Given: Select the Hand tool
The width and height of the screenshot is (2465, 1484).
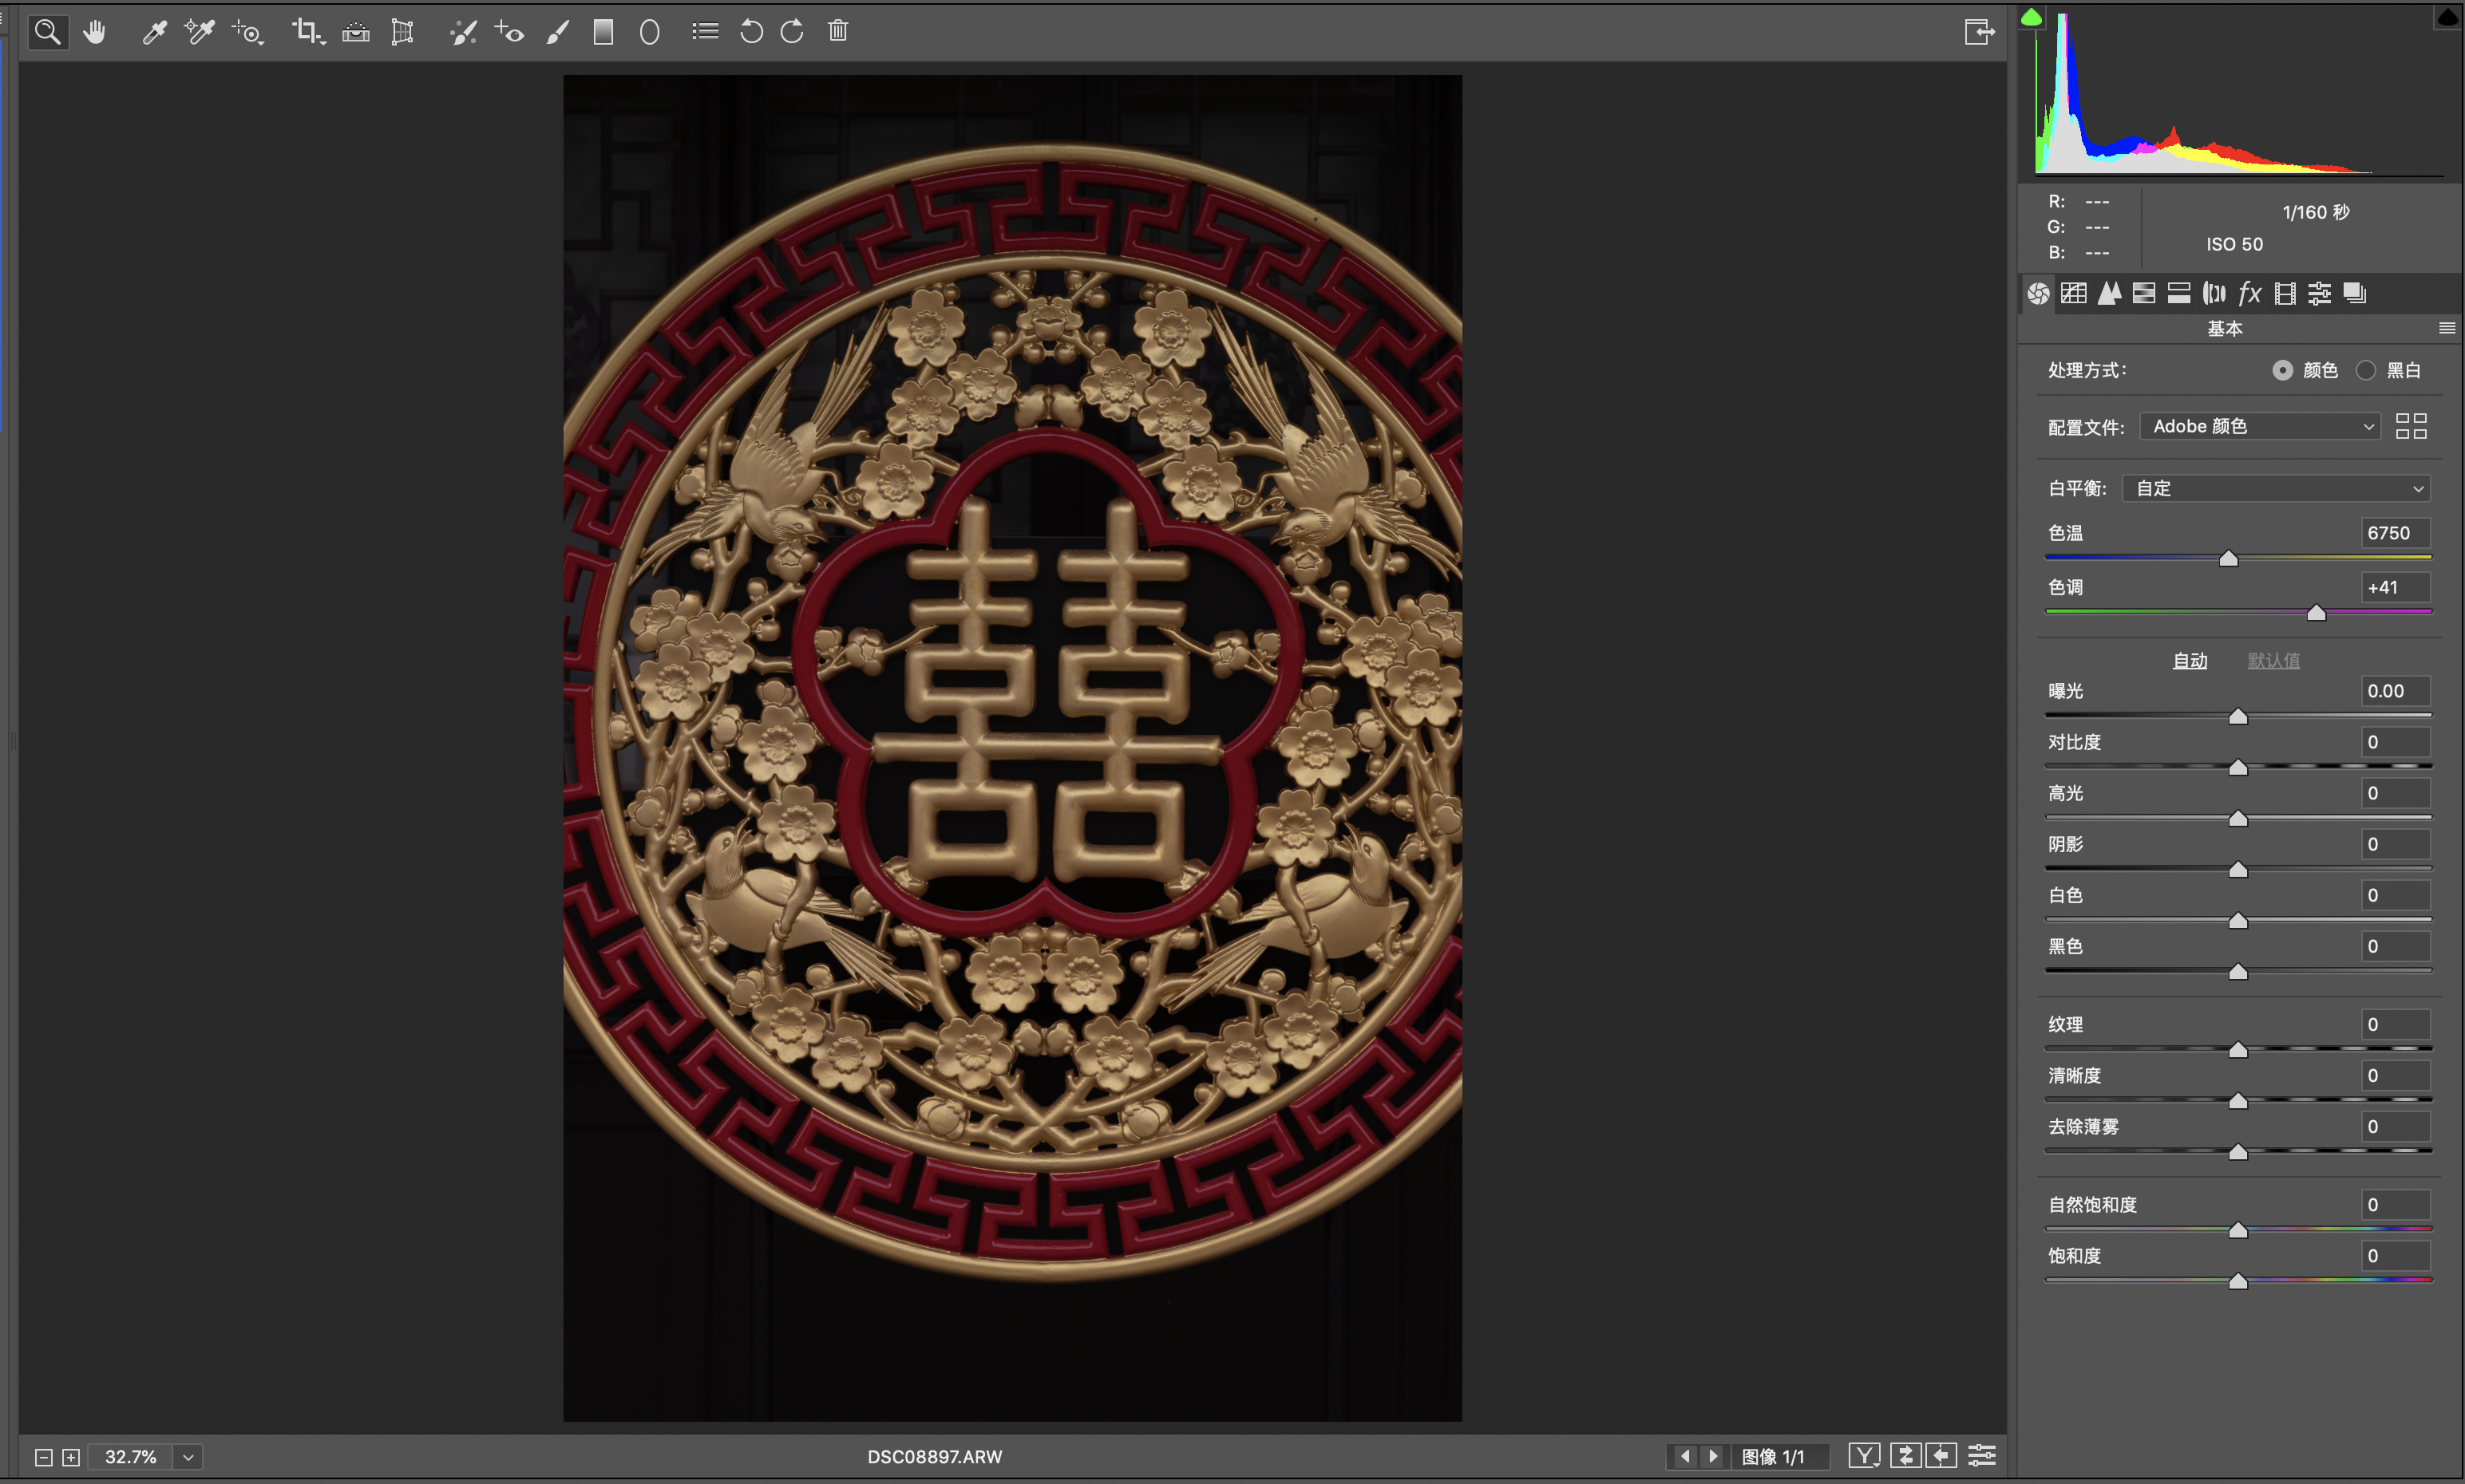Looking at the screenshot, I should point(95,32).
